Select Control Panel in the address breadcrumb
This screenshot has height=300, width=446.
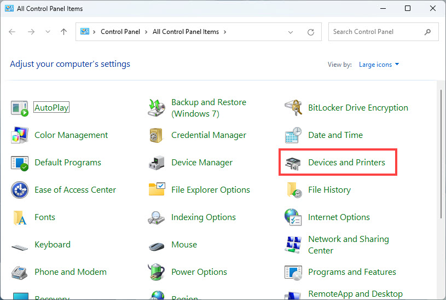tap(121, 32)
